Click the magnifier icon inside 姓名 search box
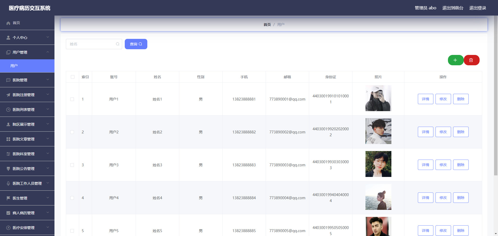The width and height of the screenshot is (498, 236). tap(117, 44)
